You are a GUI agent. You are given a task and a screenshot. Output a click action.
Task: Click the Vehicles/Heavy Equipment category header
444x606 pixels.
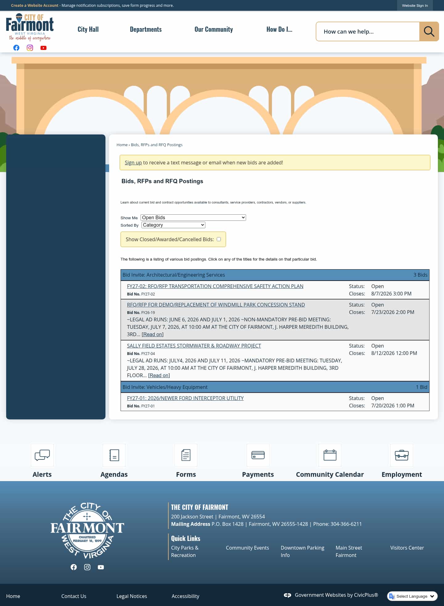click(x=275, y=387)
